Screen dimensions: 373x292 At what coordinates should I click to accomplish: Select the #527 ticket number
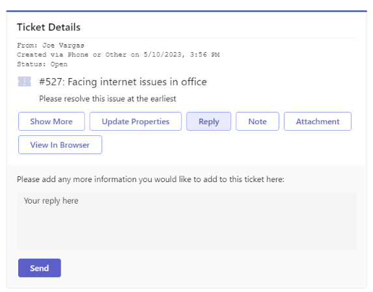pos(51,82)
